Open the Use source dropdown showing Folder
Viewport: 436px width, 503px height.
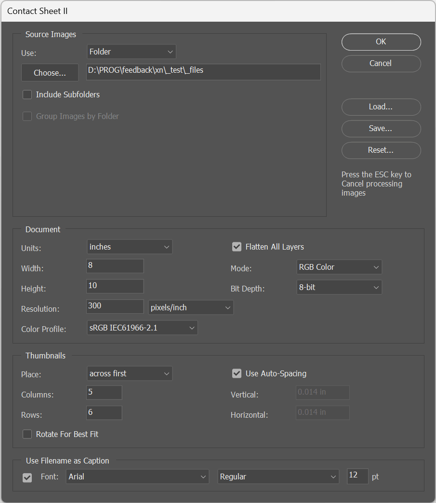[132, 52]
